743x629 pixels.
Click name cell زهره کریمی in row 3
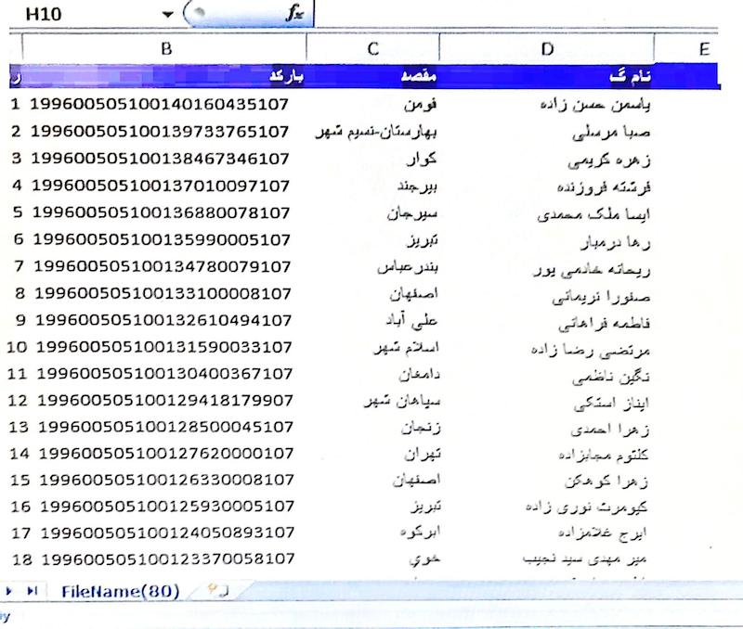[609, 160]
